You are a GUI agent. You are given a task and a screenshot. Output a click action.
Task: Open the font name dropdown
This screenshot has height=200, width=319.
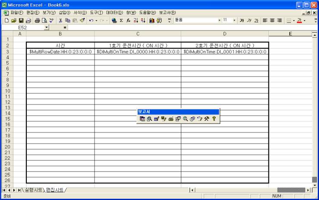pyautogui.click(x=219, y=20)
